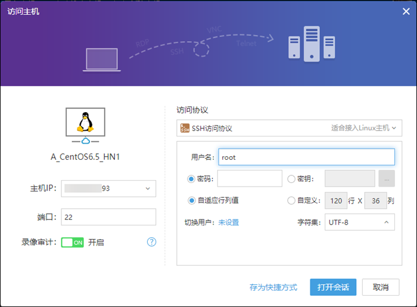This screenshot has height=307, width=417.
Task: Toggle the 录像审计 ON switch
Action: coord(72,243)
